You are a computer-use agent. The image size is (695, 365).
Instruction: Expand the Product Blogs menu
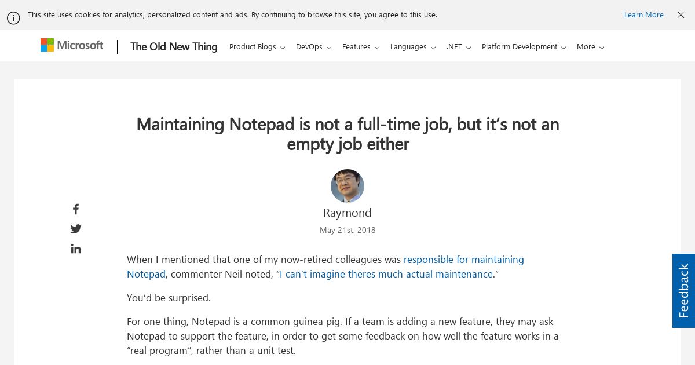(x=257, y=47)
